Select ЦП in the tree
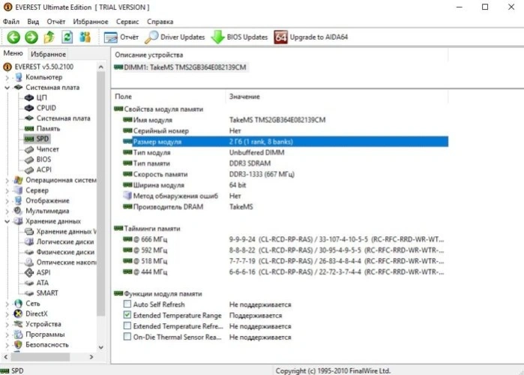This screenshot has height=375, width=524. pyautogui.click(x=41, y=97)
